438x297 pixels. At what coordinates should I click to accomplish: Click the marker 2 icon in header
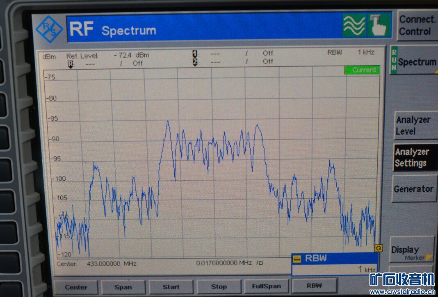195,62
